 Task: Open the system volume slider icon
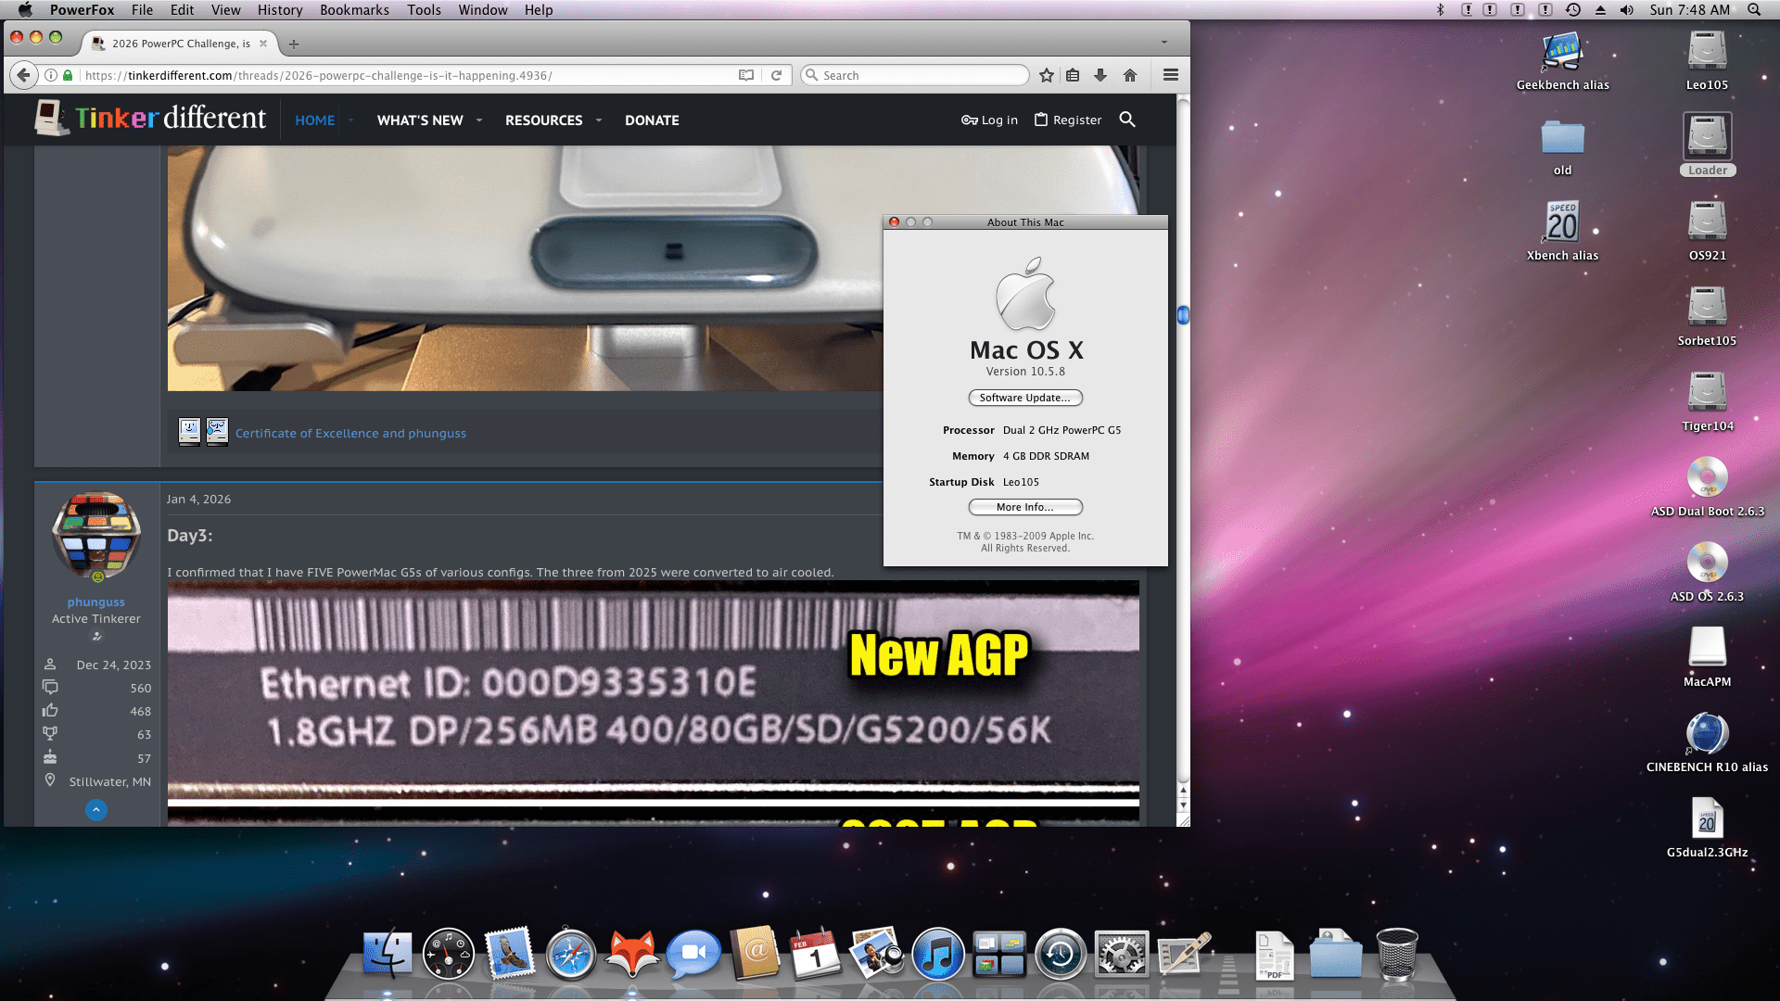(1626, 10)
